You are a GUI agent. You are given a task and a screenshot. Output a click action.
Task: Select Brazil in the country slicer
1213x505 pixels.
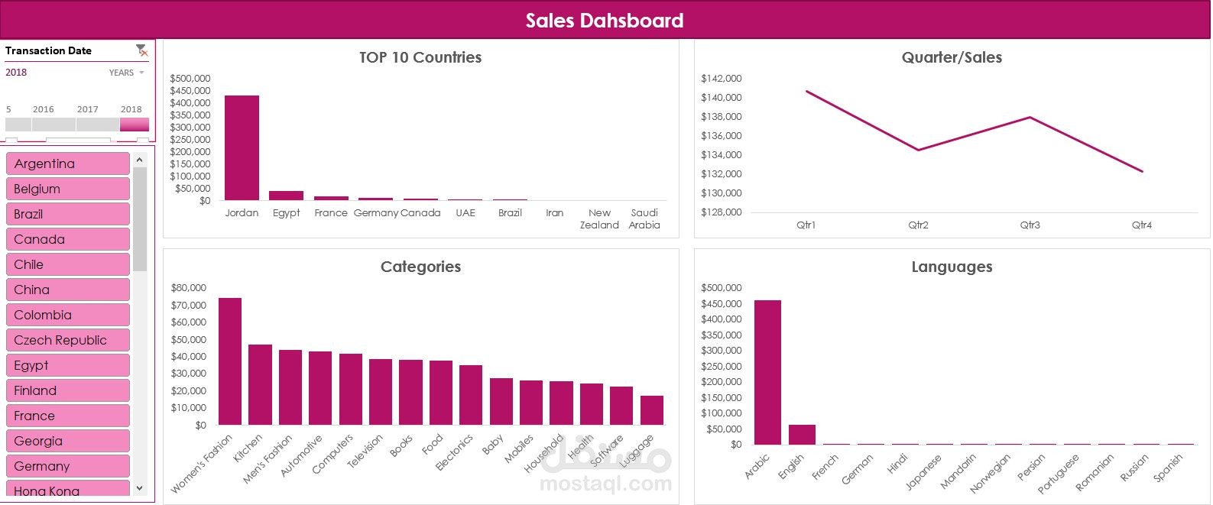67,214
